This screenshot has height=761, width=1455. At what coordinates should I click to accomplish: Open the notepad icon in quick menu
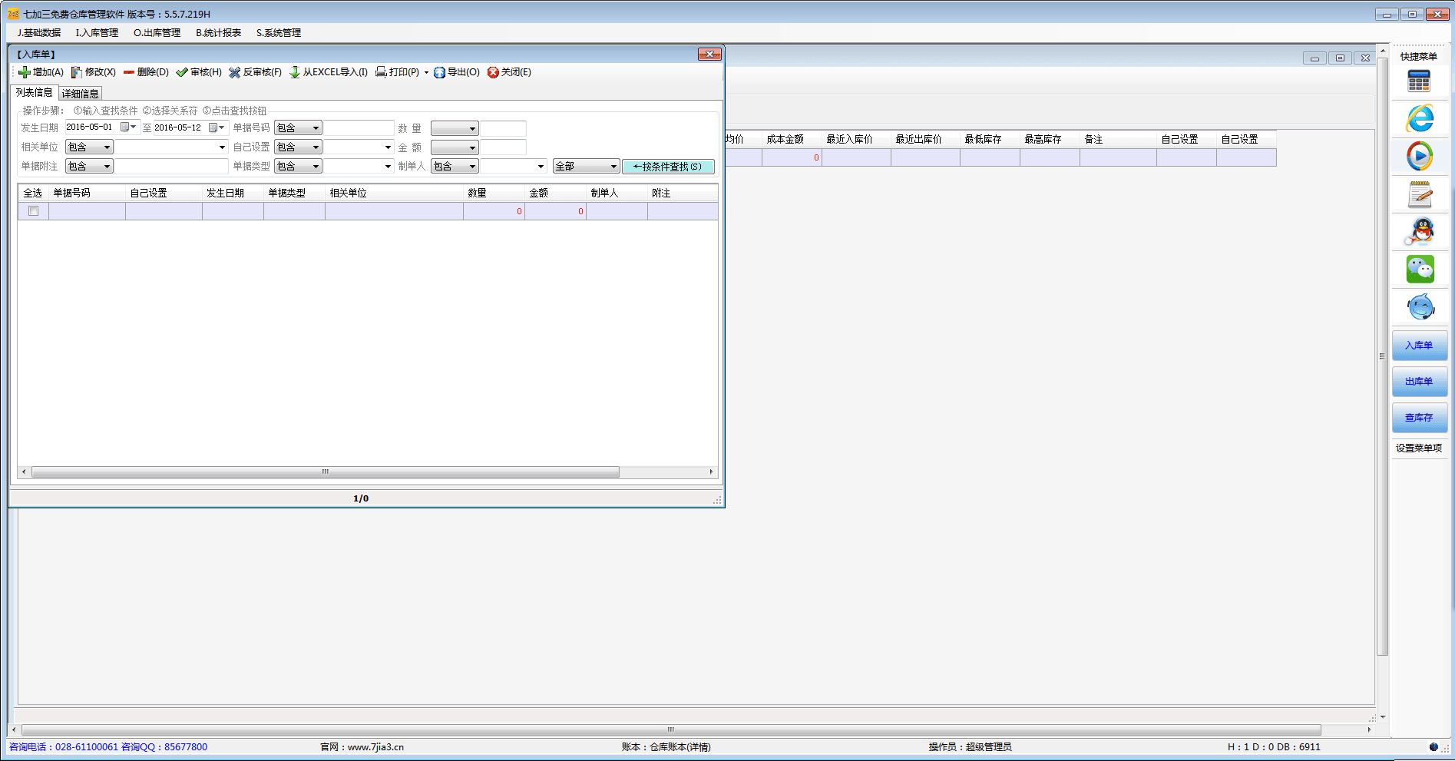[x=1420, y=194]
